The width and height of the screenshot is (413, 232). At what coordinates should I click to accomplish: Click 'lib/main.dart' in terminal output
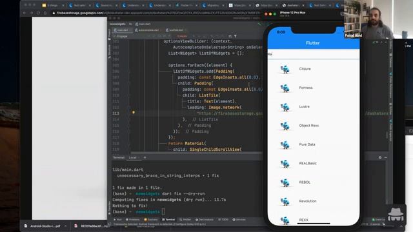coord(128,169)
